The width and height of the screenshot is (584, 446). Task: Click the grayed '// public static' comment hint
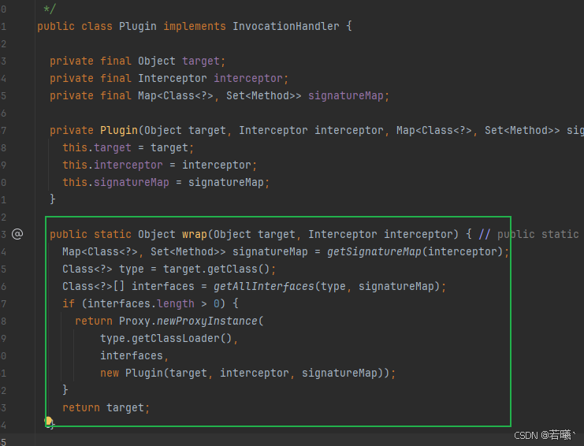pos(529,234)
